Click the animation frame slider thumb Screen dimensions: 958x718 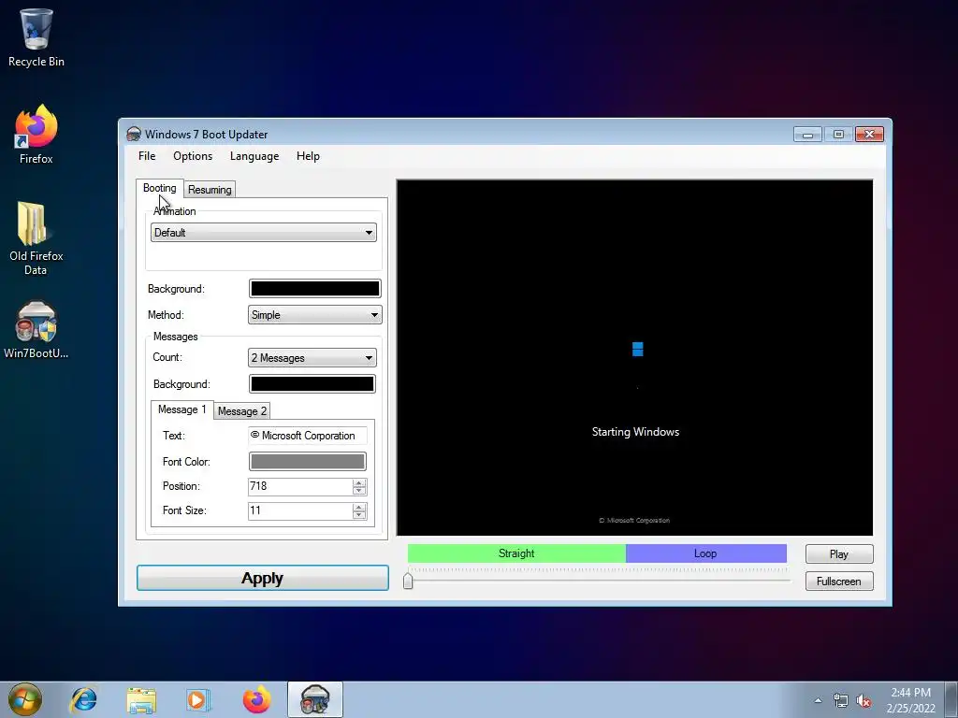408,580
